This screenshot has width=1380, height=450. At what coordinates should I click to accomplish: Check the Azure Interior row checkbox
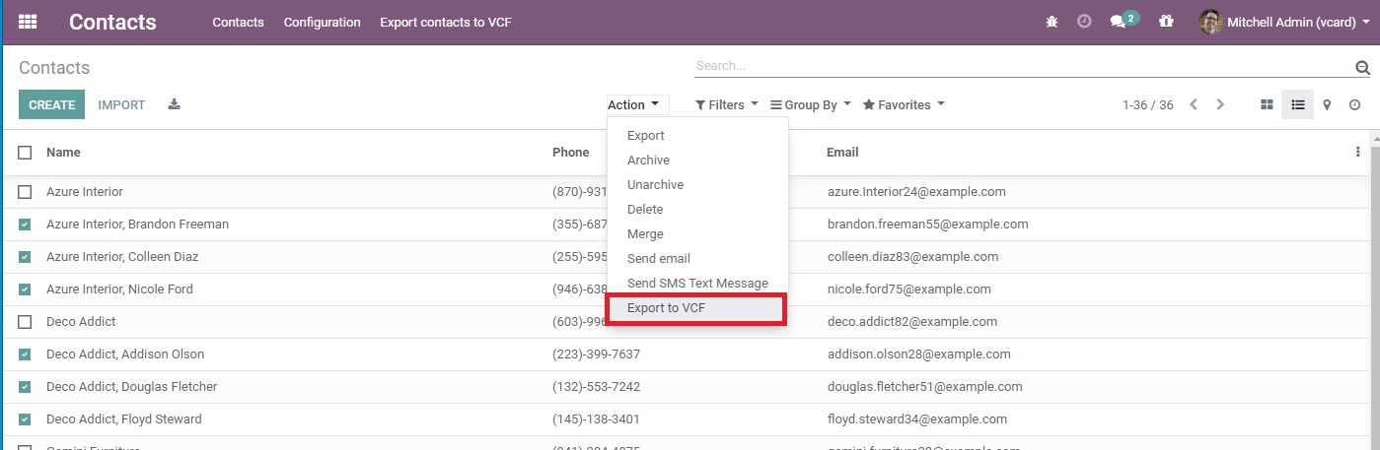(x=25, y=192)
